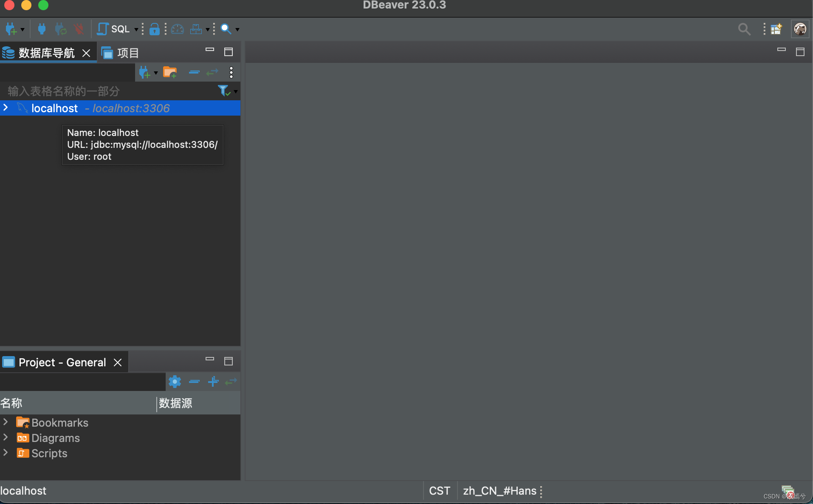Open navigator new connection dropdown arrow
The image size is (813, 504).
pos(156,73)
